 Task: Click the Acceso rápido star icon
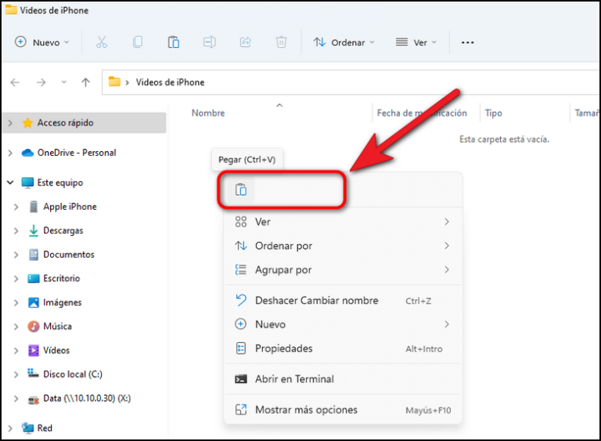(x=27, y=123)
